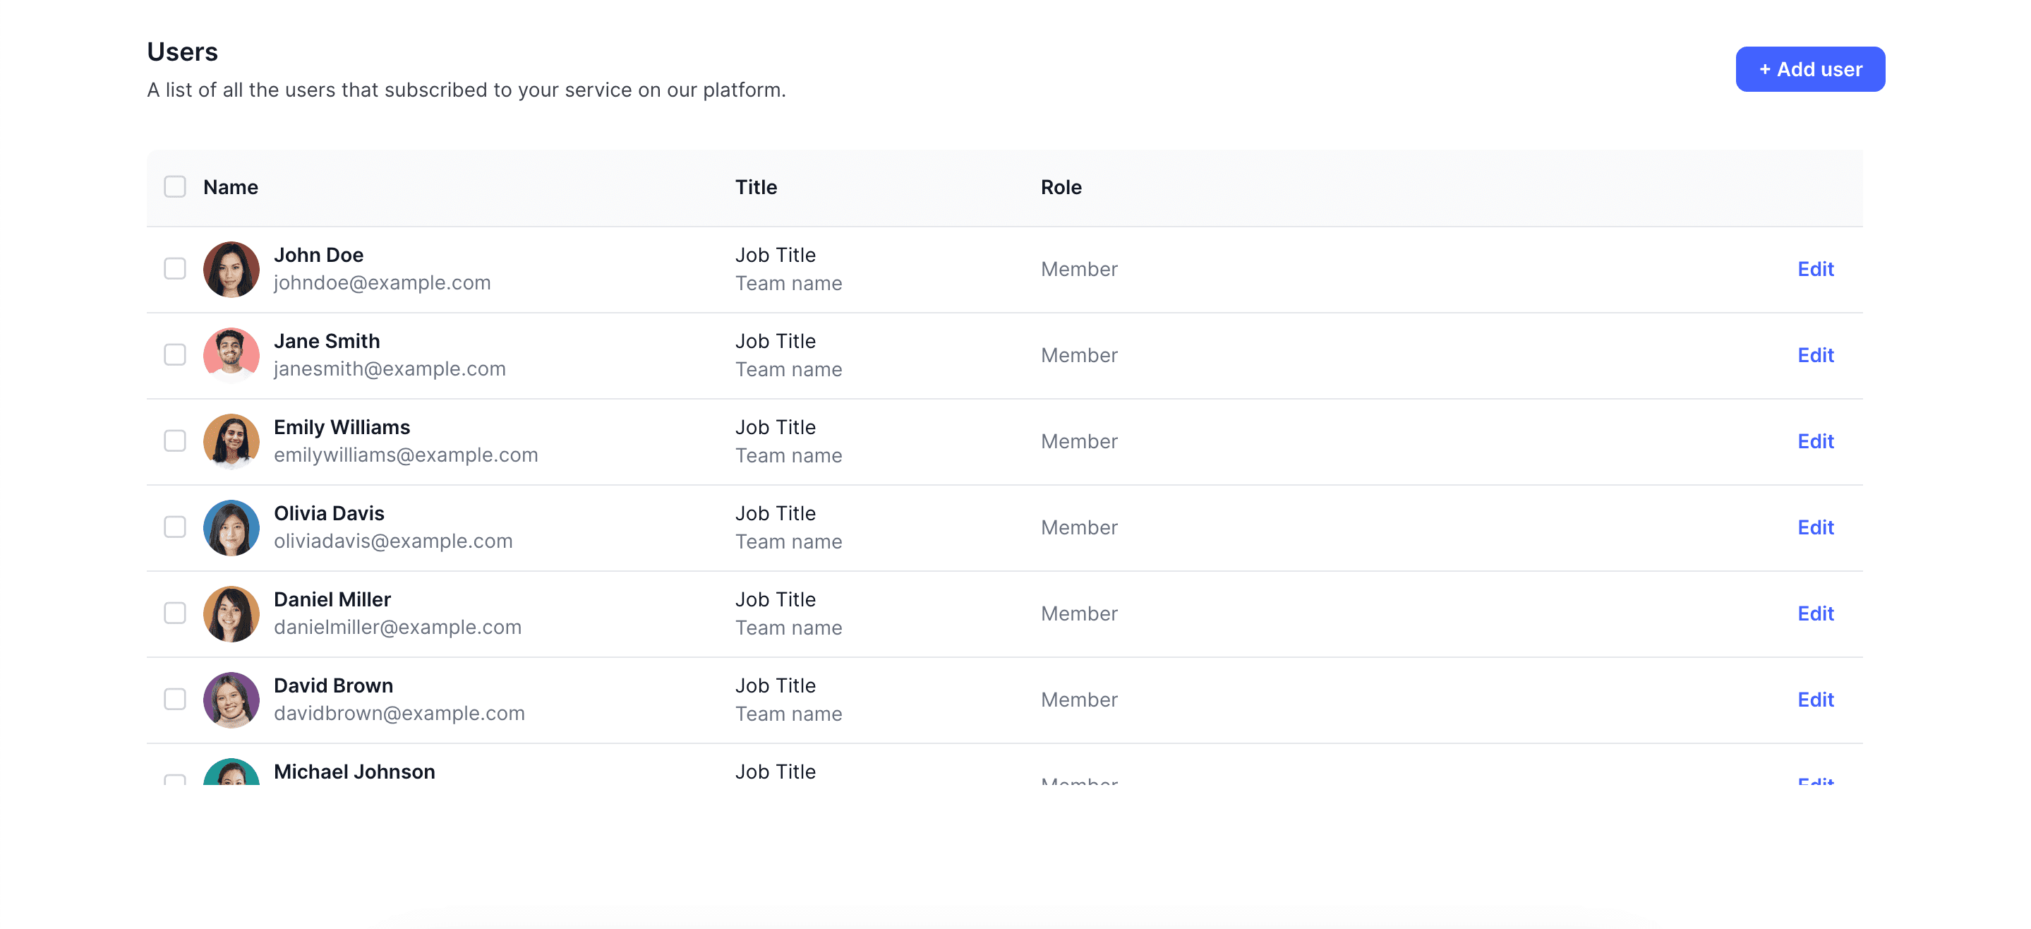Open Edit for Jane Smith
Image resolution: width=2031 pixels, height=929 pixels.
click(x=1815, y=355)
